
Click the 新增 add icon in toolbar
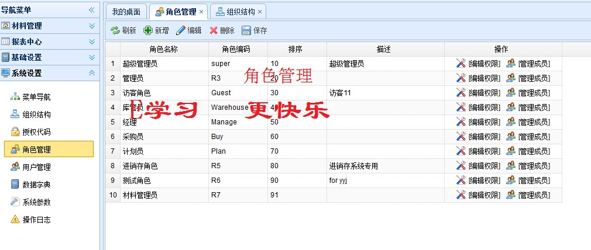148,30
